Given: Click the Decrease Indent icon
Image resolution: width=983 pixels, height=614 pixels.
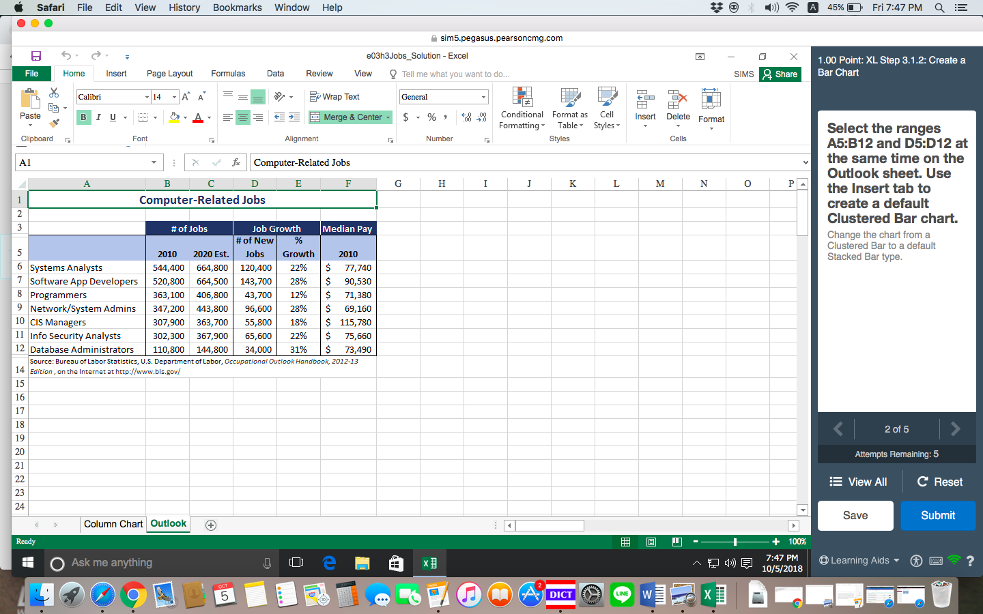Looking at the screenshot, I should point(279,117).
